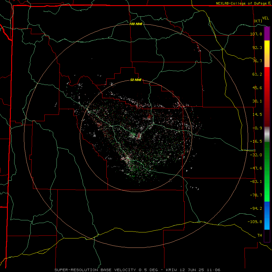Click the [KT] units label
The height and width of the screenshot is (272, 272).
tap(258, 21)
